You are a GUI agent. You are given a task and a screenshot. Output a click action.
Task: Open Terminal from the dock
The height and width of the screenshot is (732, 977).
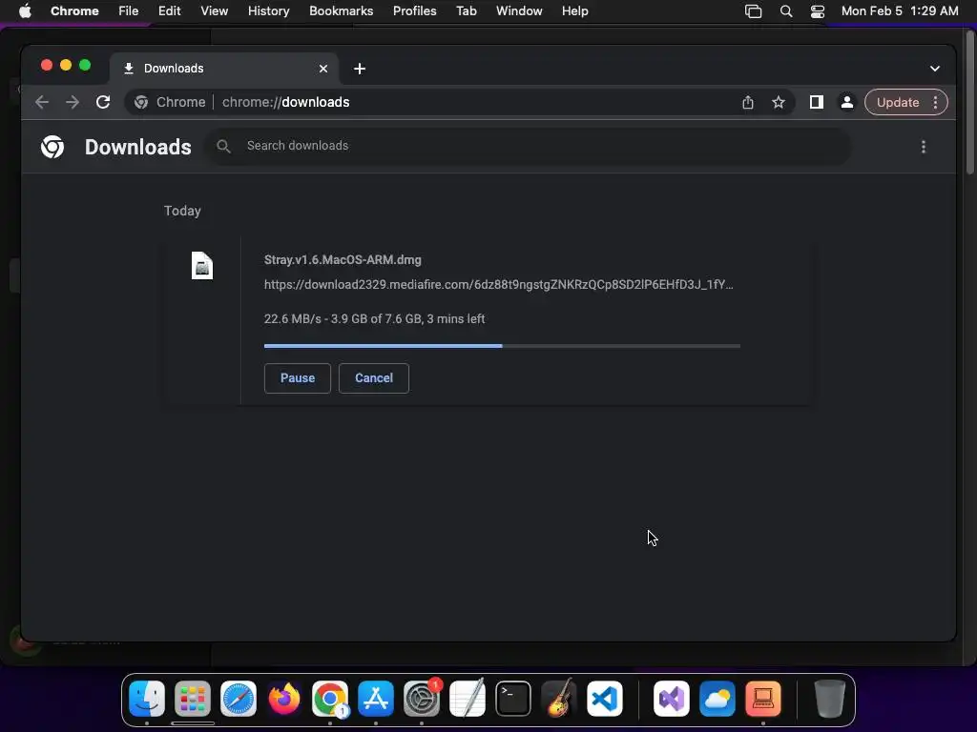(513, 699)
